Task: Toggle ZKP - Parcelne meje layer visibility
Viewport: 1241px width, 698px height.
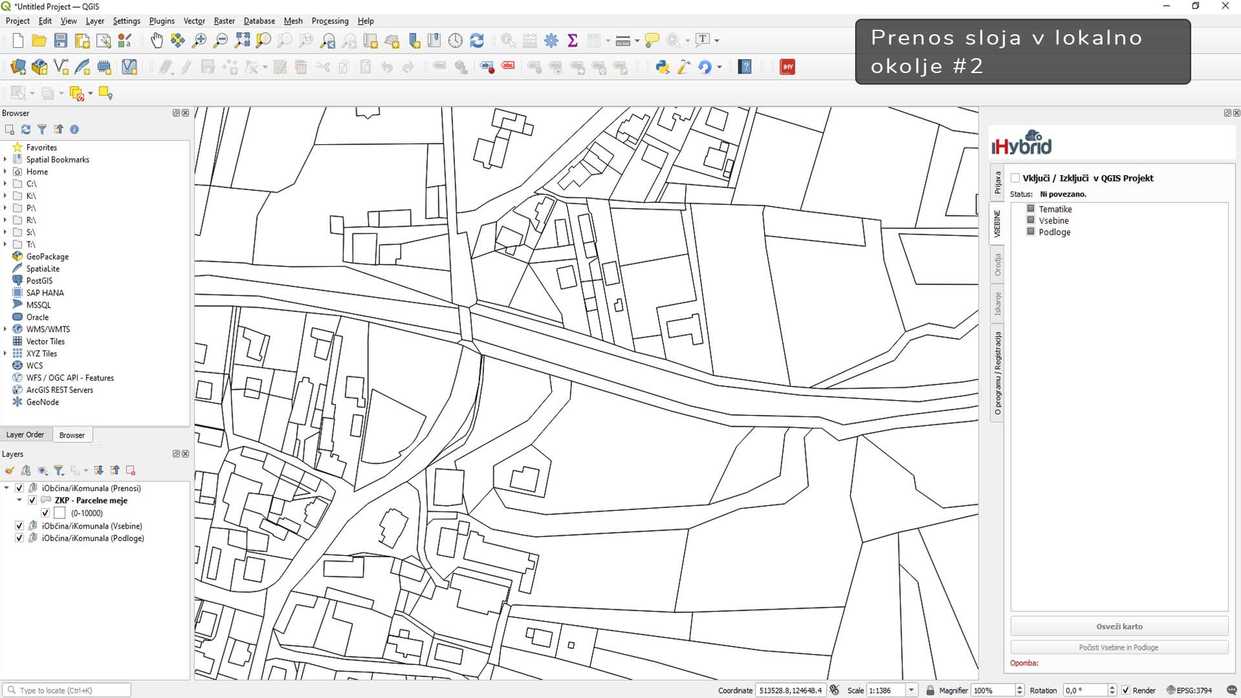Action: pos(32,500)
